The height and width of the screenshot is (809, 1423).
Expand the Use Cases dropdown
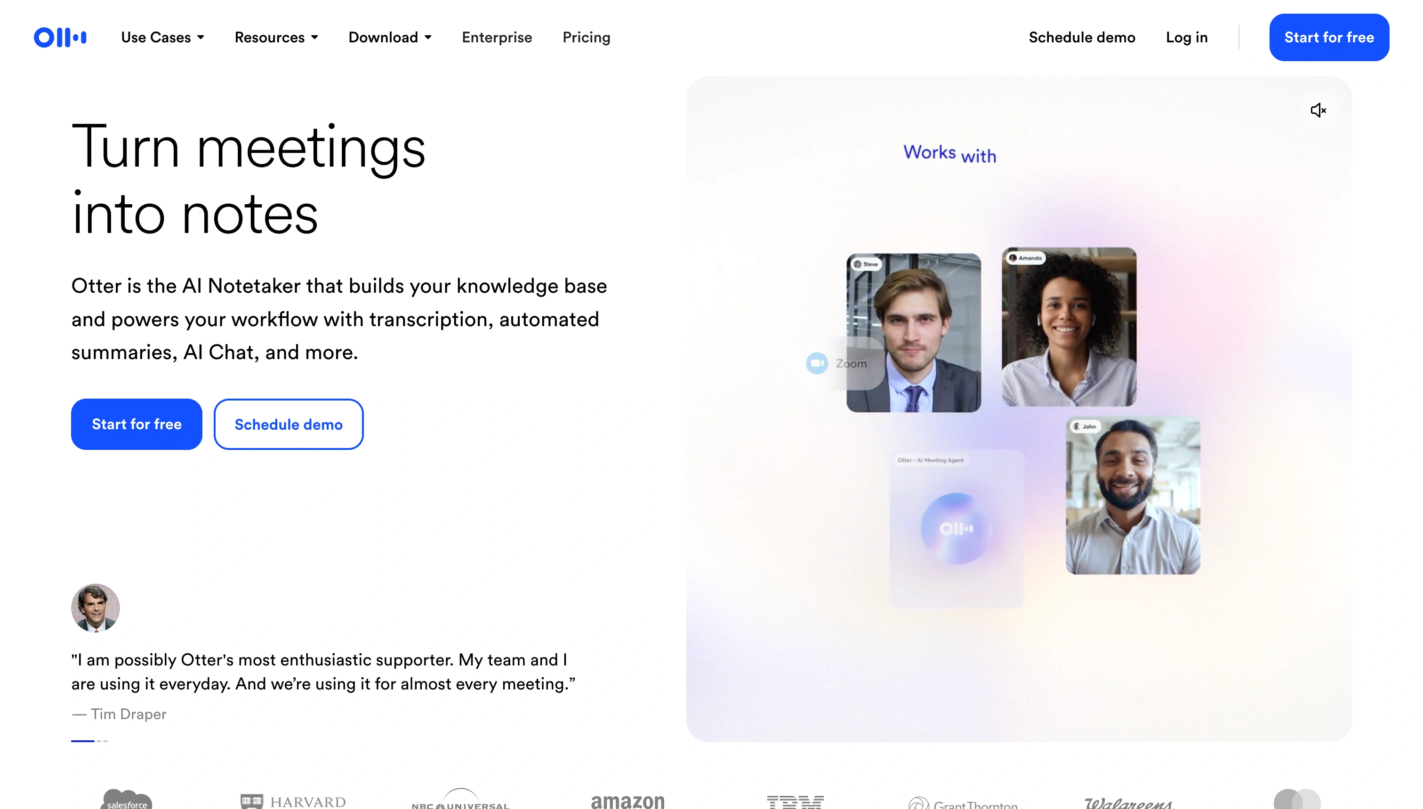click(163, 37)
